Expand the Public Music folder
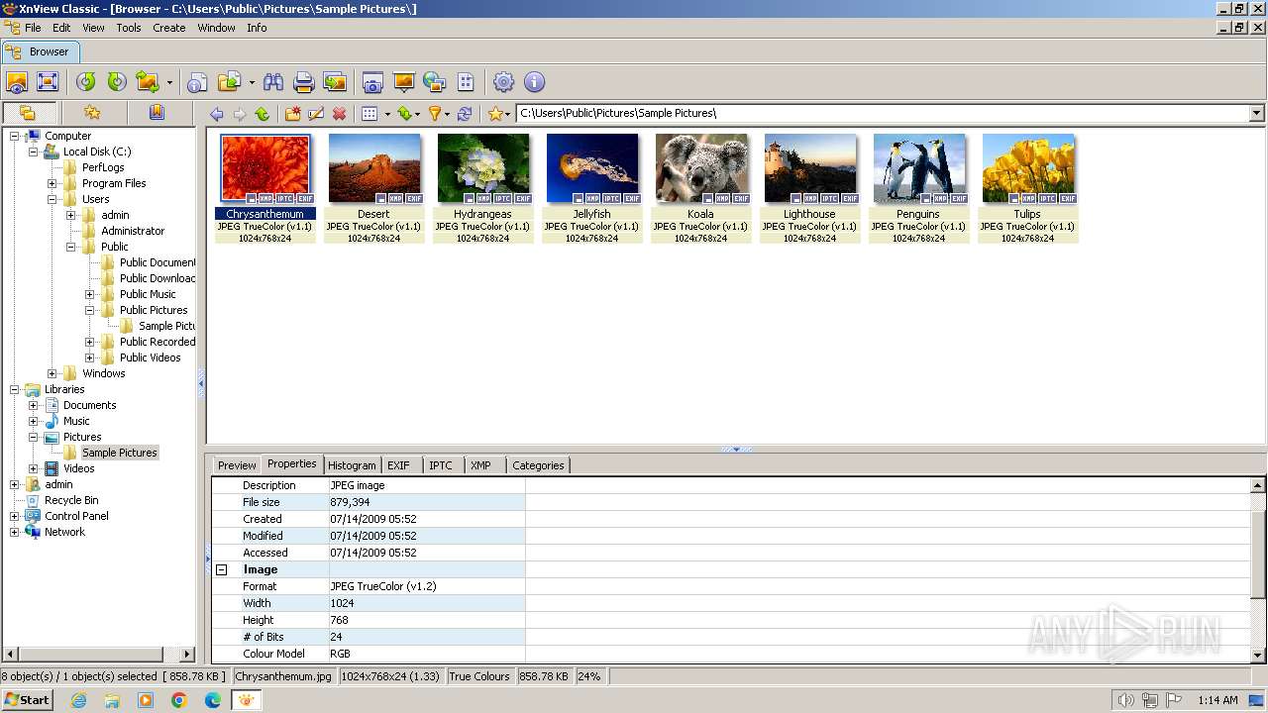Screen dimensions: 1268x713 (90, 294)
